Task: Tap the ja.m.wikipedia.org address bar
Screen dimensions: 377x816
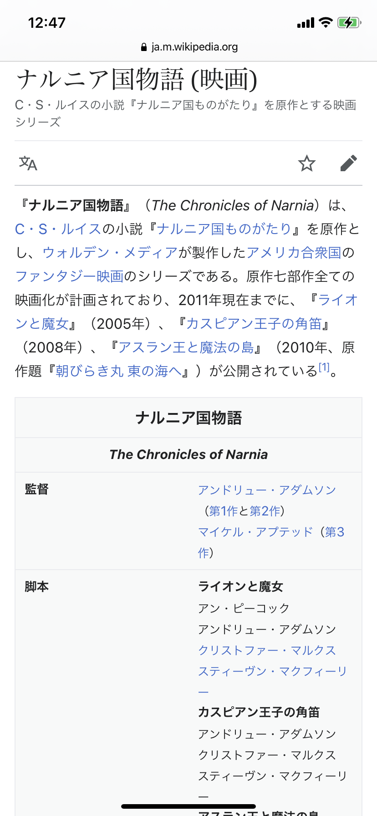Action: 194,47
